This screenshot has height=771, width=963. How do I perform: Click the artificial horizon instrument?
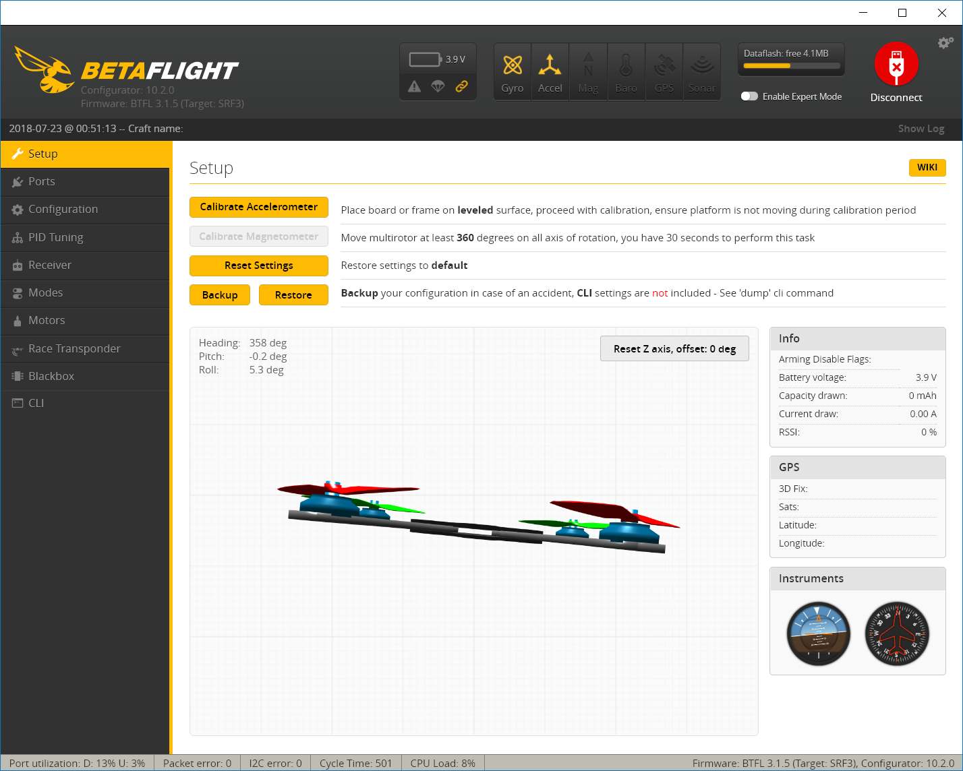click(x=819, y=634)
